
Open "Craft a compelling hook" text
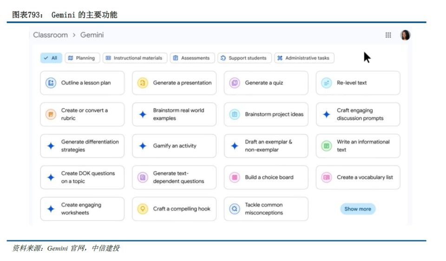(182, 209)
